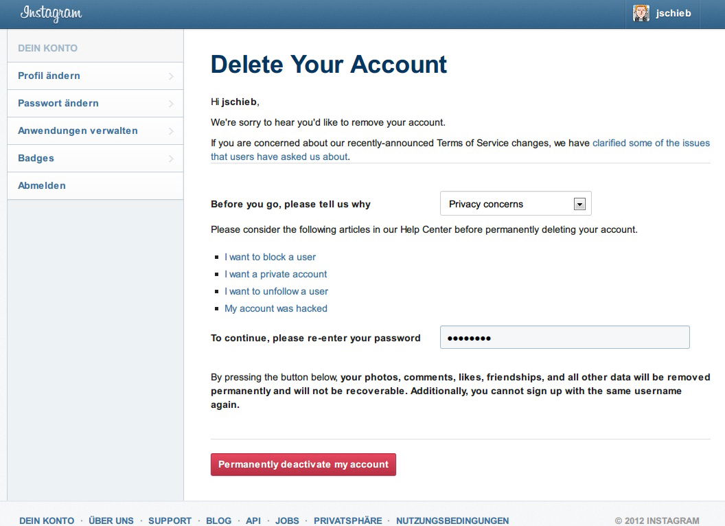Click Abmelden to log out
Screen dimensions: 725x526
95,185
